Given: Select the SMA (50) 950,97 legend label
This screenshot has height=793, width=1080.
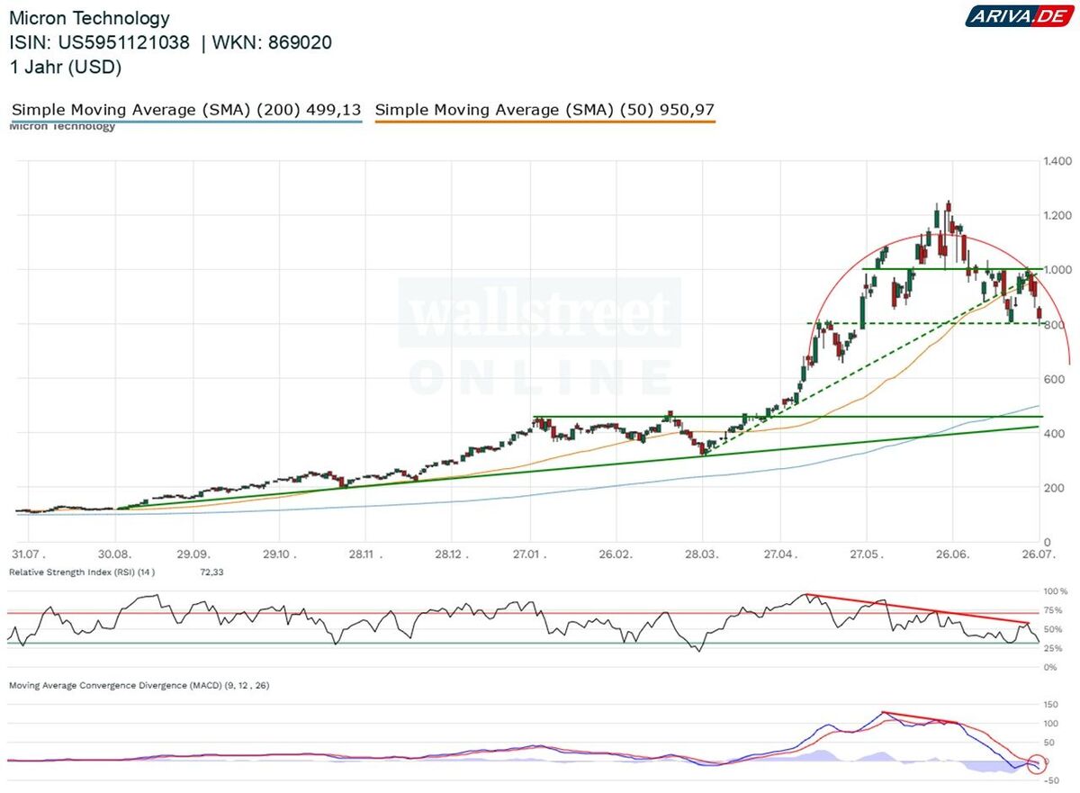Looking at the screenshot, I should pos(544,110).
